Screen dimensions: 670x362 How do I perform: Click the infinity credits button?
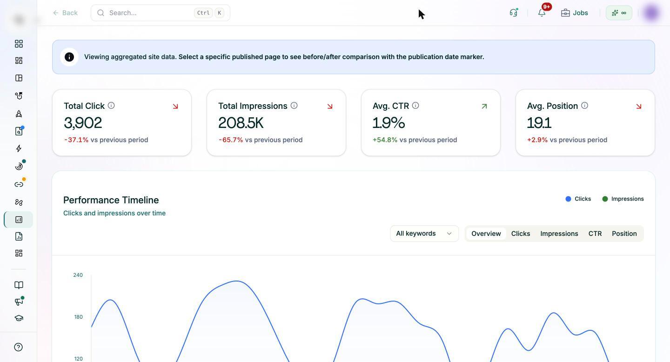coord(619,13)
